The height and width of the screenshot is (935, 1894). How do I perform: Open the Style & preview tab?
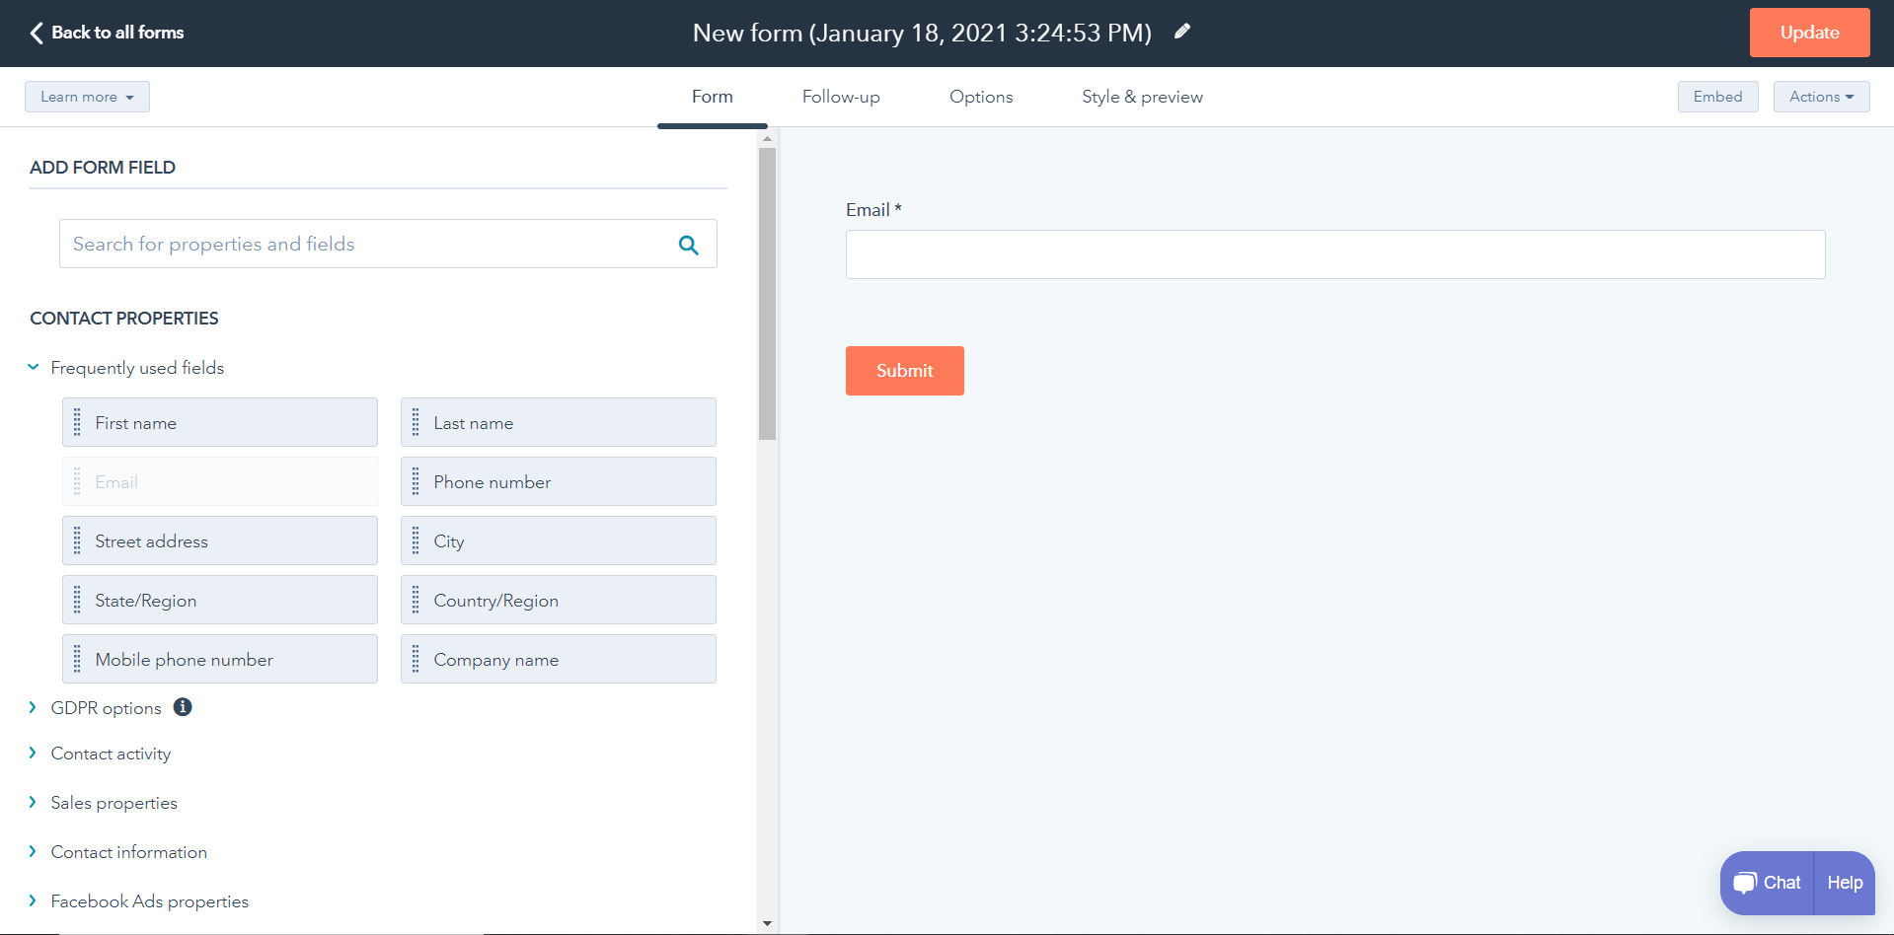pos(1142,97)
